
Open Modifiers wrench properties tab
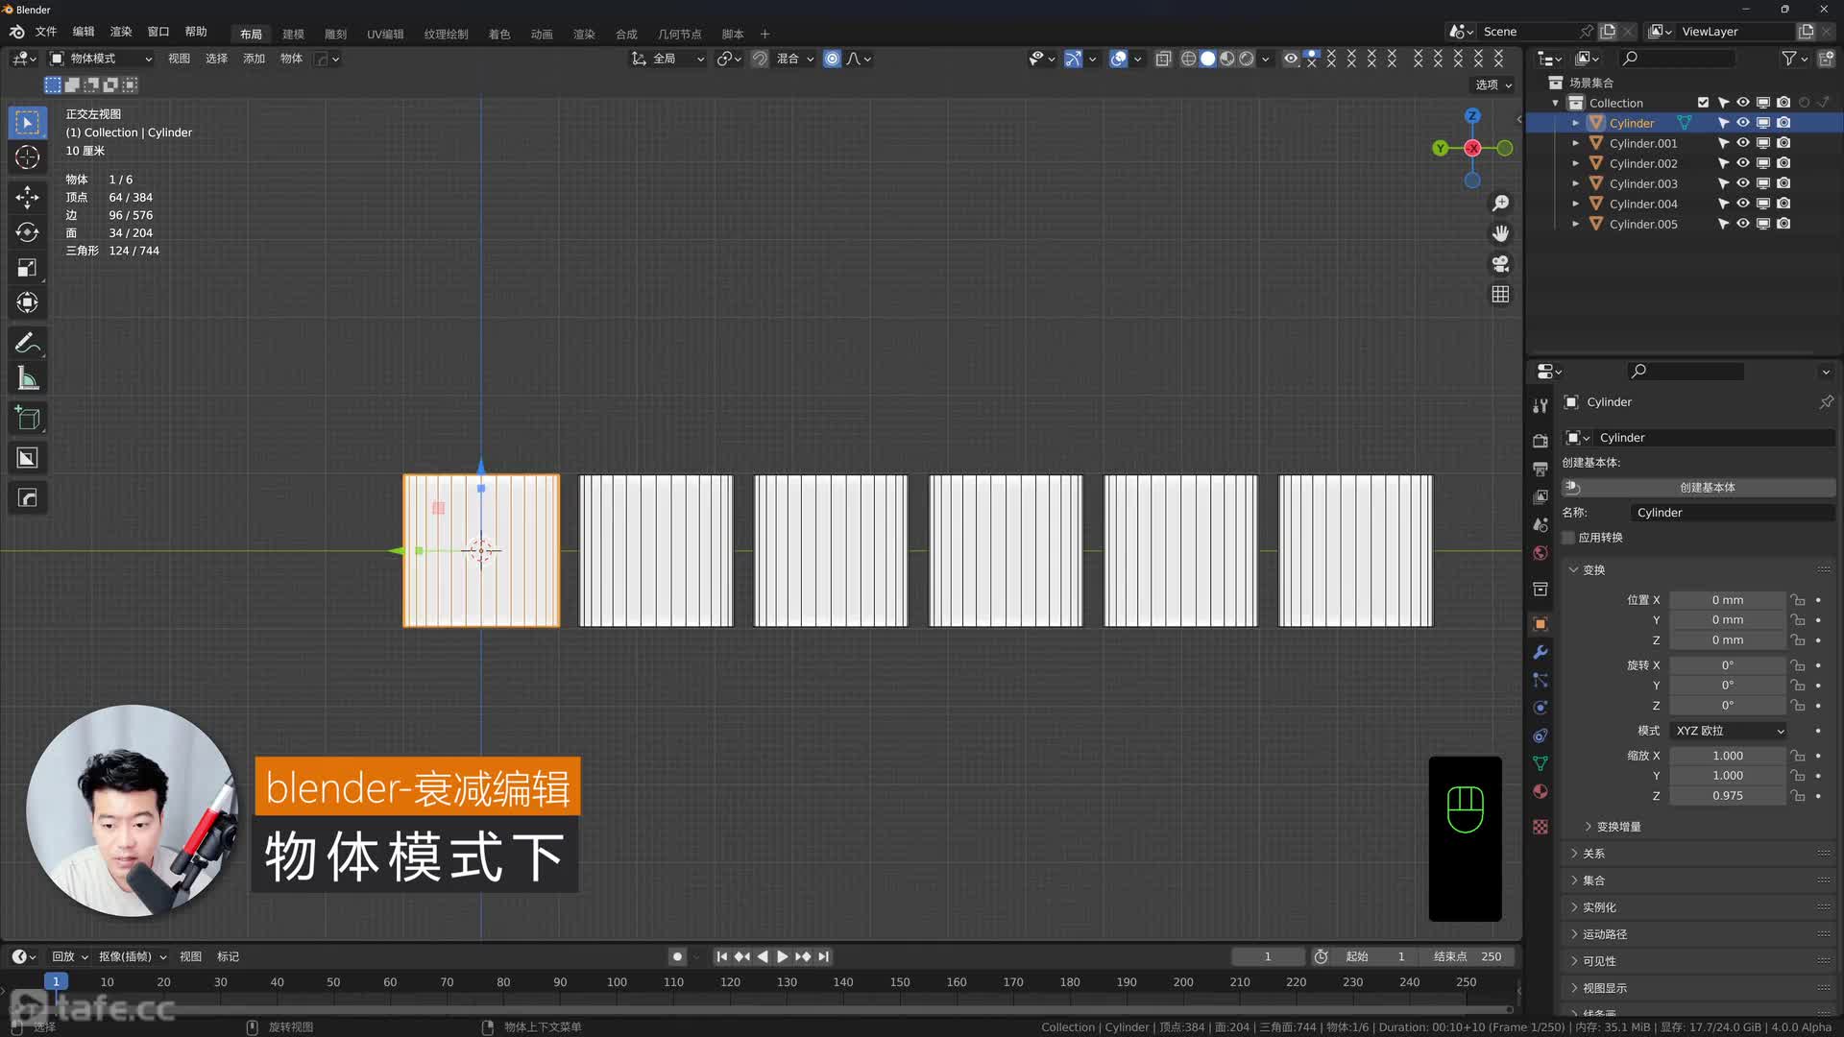[x=1541, y=652]
